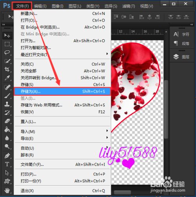Click align right edges icon

(x=157, y=17)
